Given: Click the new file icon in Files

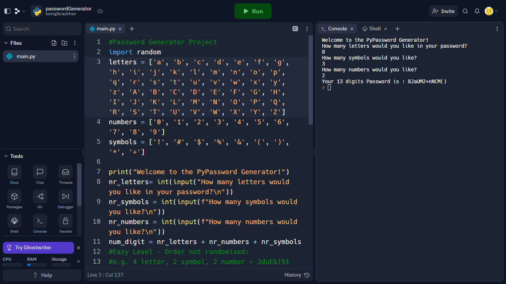Looking at the screenshot, I should point(54,43).
